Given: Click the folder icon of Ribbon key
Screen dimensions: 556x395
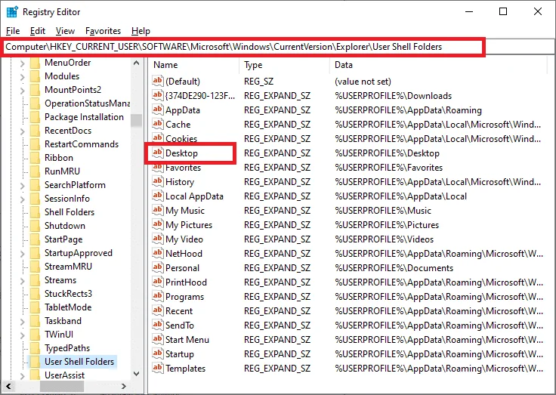Looking at the screenshot, I should [x=35, y=158].
